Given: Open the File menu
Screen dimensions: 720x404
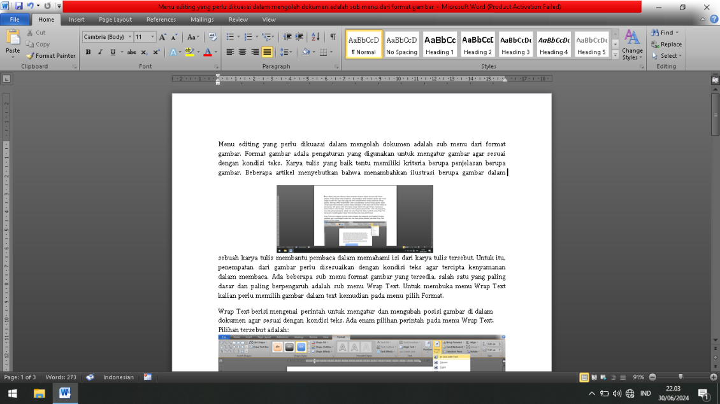Looking at the screenshot, I should coord(15,19).
